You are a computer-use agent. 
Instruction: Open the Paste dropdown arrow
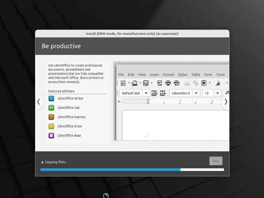point(210,83)
